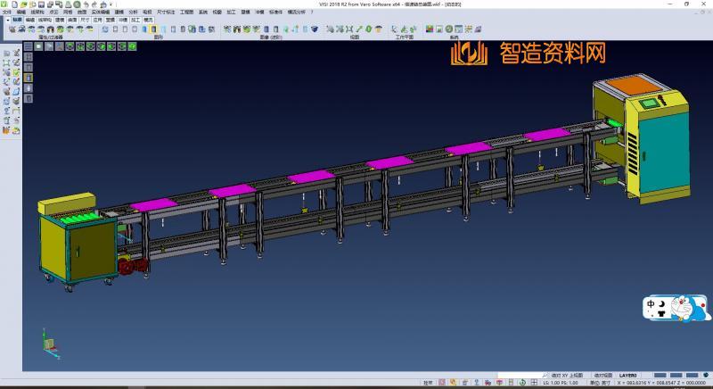713x389 pixels.
Task: Click the top icon in left vertical toolbar
Action: coord(5,54)
